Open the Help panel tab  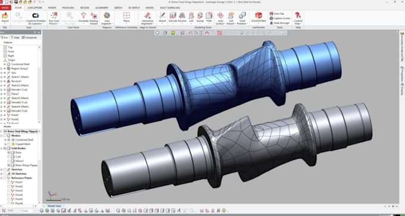click(15, 37)
